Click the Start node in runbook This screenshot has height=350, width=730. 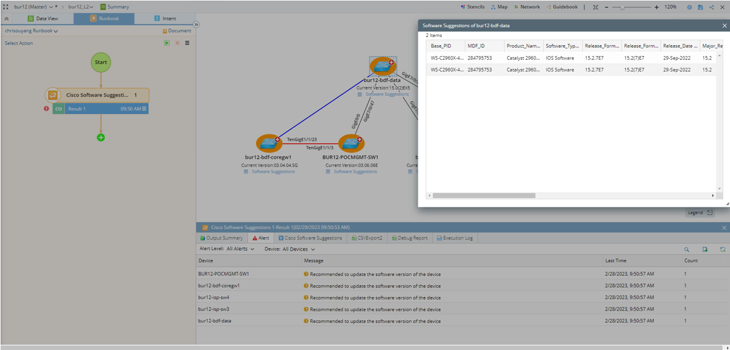[x=101, y=62]
